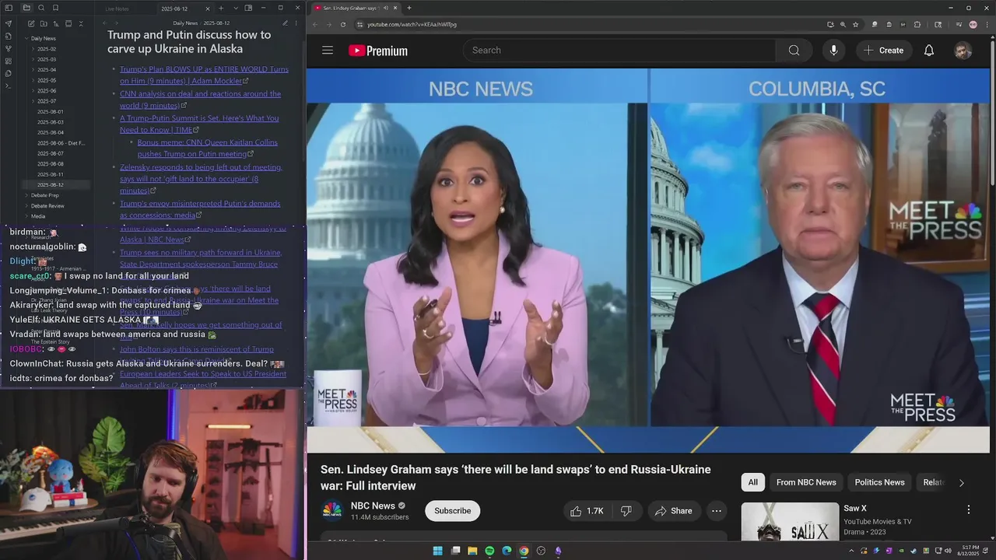Open YouTube hamburger guide menu
The image size is (996, 560).
[x=328, y=51]
